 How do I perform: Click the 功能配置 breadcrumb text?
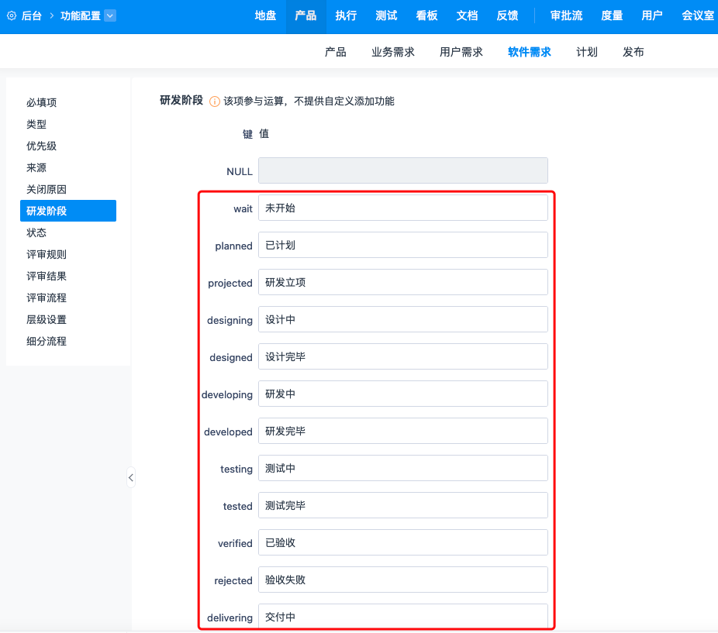(81, 15)
